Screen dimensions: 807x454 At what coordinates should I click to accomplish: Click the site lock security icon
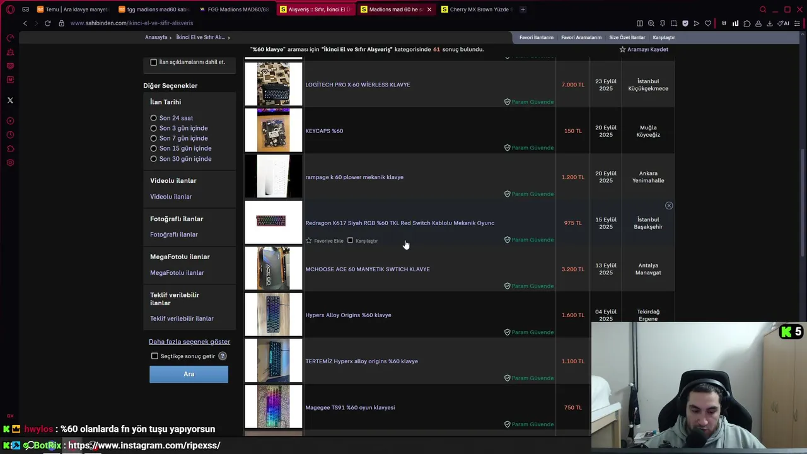click(x=62, y=23)
